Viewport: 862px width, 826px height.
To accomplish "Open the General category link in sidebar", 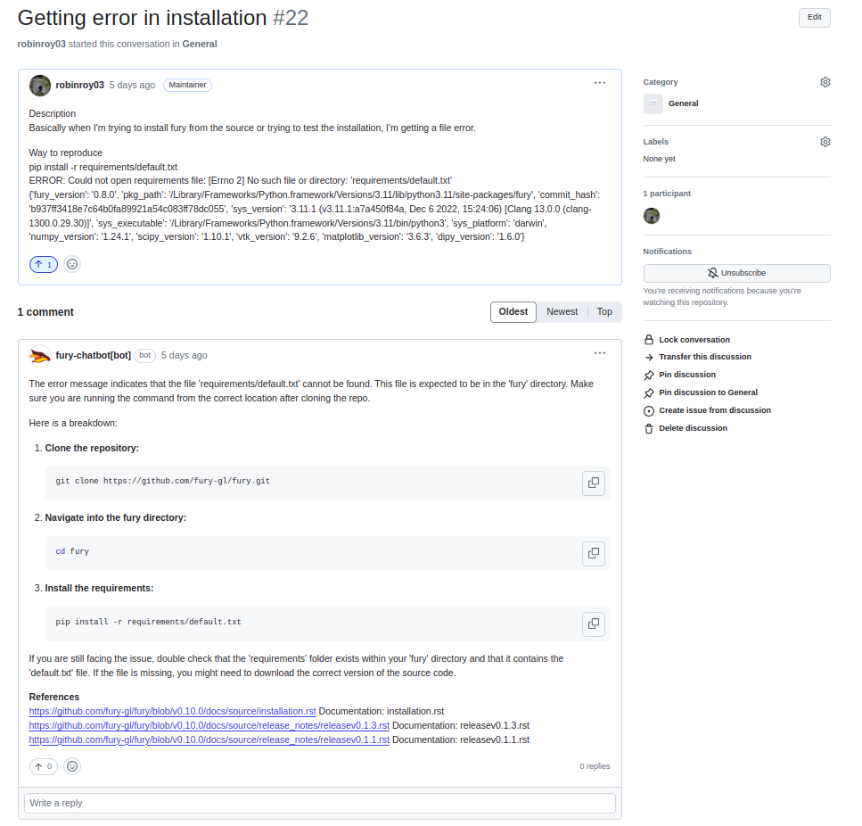I will pyautogui.click(x=683, y=103).
